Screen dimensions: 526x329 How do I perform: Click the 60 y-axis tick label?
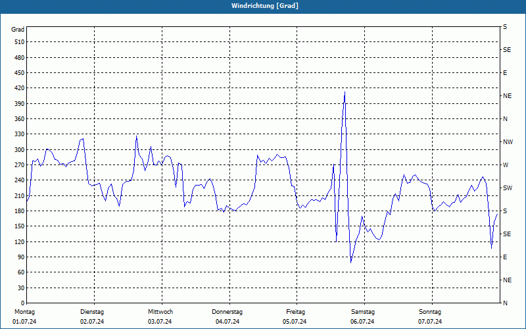tap(21, 272)
